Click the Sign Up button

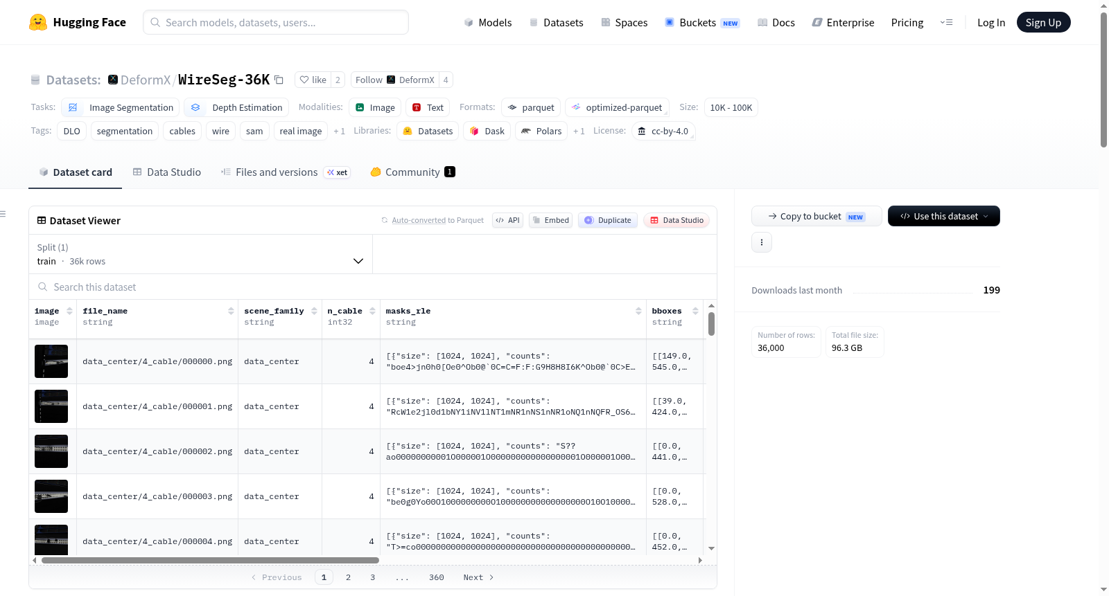[x=1043, y=22]
